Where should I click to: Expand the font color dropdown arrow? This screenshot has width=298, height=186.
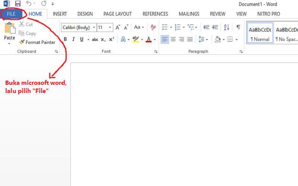pos(155,39)
